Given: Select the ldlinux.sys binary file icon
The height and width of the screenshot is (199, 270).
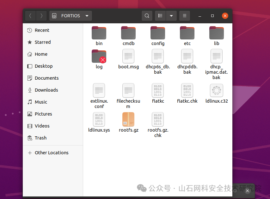Looking at the screenshot, I should (99, 119).
